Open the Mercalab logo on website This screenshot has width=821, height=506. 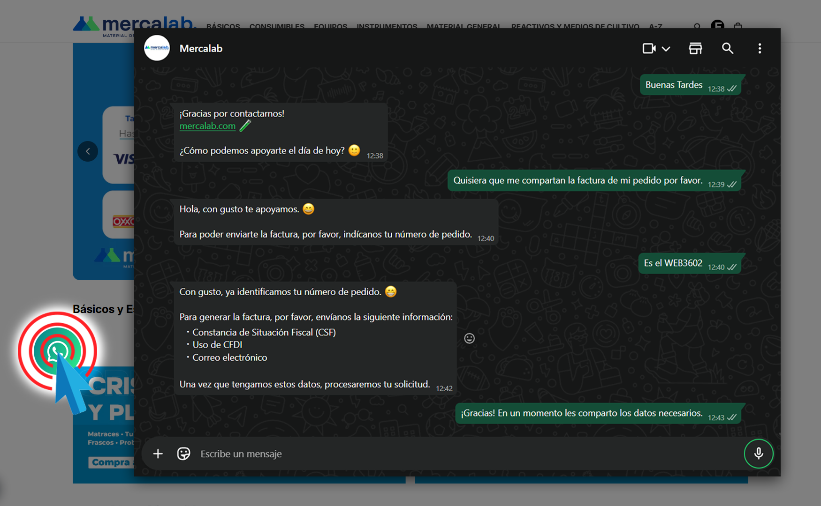(x=134, y=26)
